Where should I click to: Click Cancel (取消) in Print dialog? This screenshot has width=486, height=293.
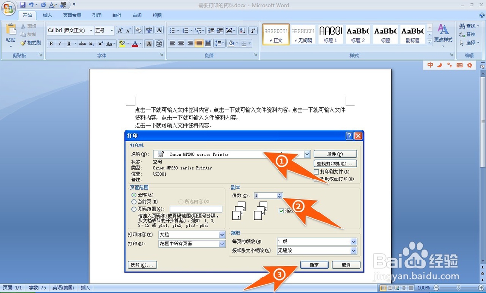(346, 265)
